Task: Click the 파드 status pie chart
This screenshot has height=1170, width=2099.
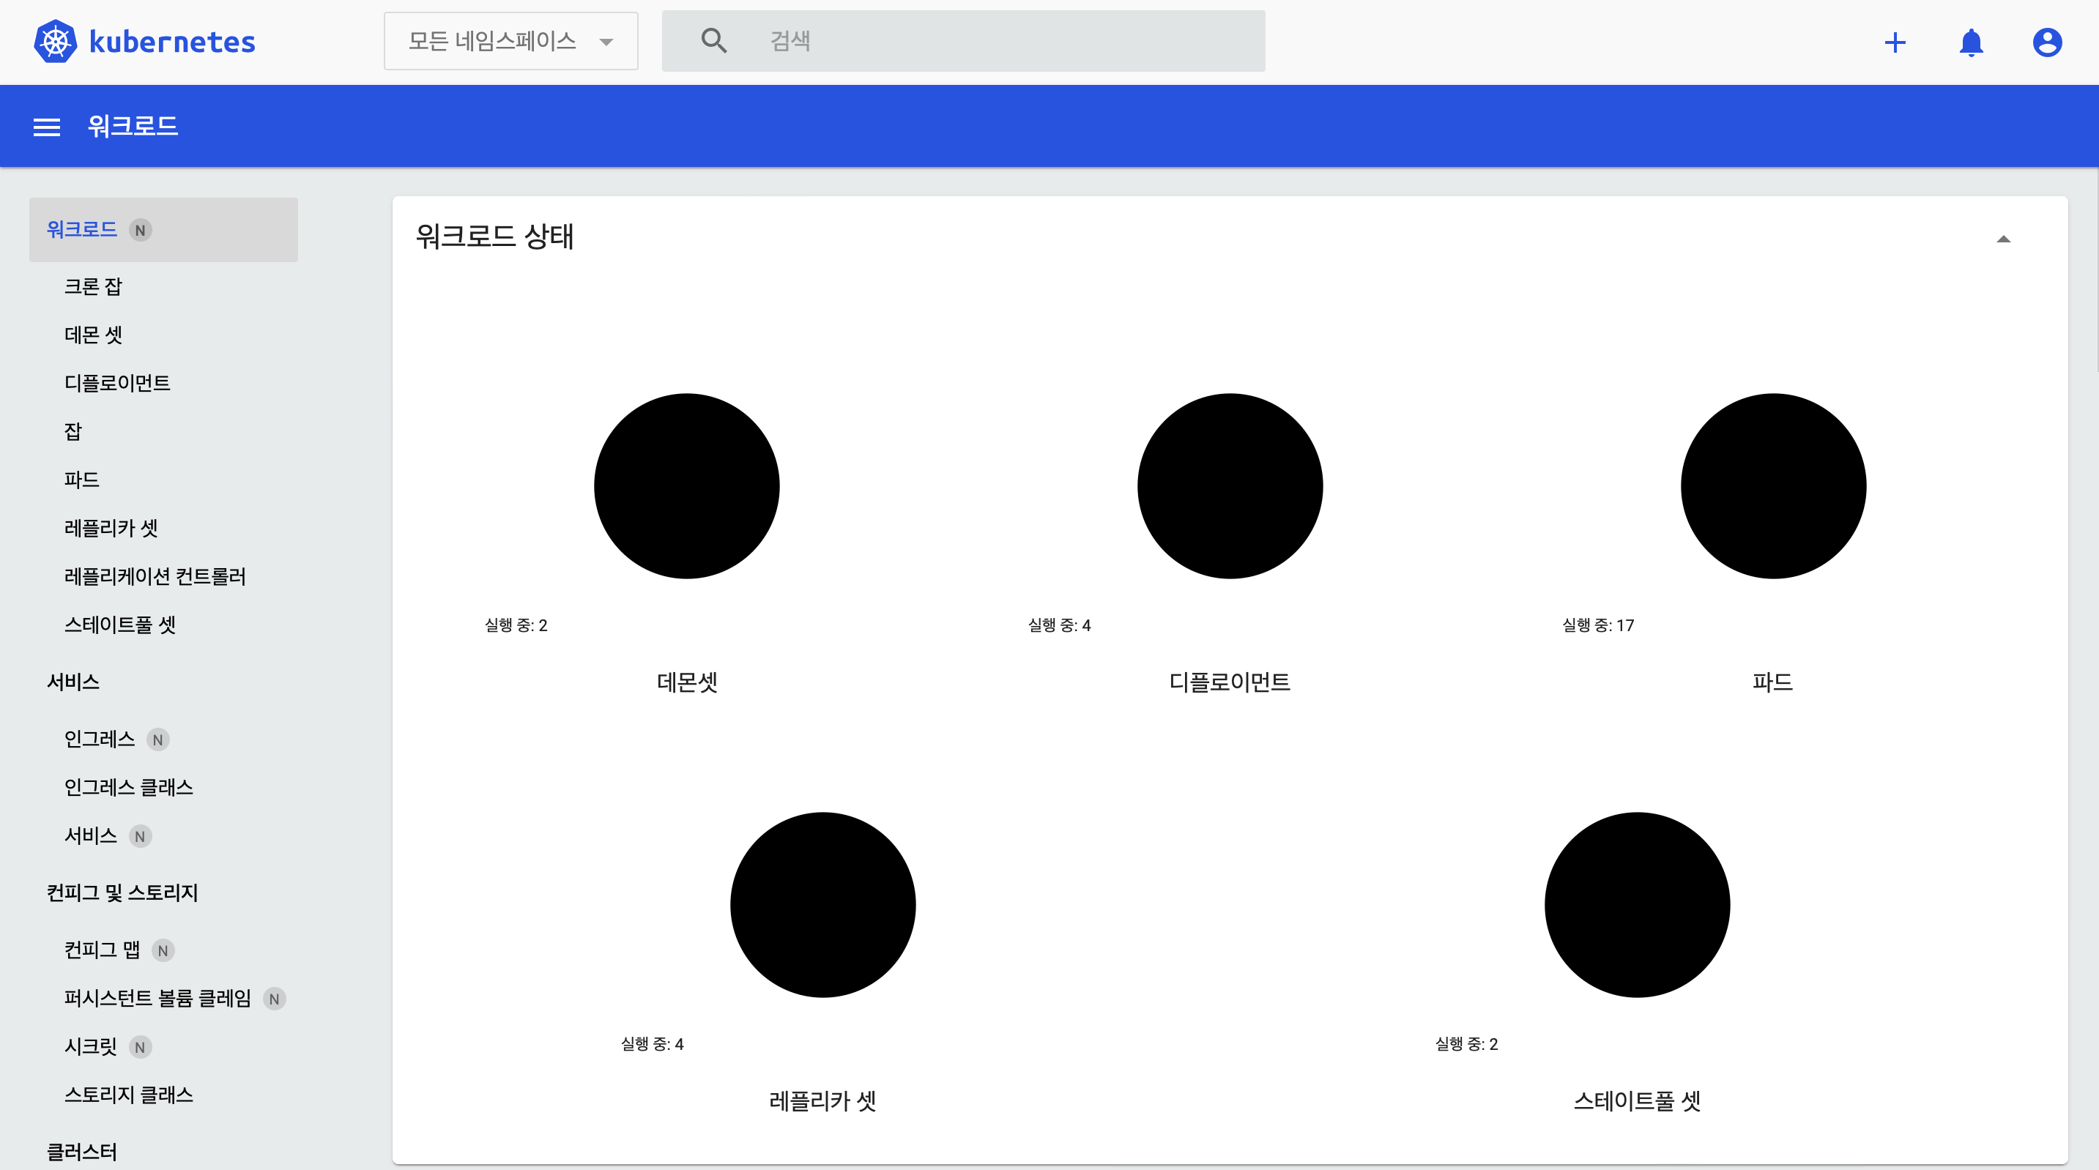Action: coord(1774,486)
